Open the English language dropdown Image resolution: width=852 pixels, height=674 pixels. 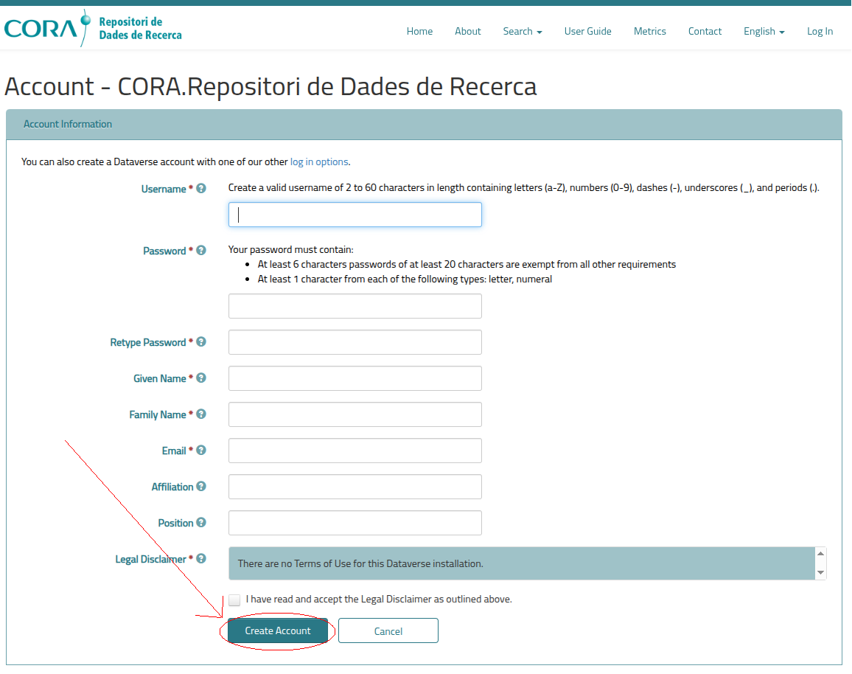coord(764,31)
